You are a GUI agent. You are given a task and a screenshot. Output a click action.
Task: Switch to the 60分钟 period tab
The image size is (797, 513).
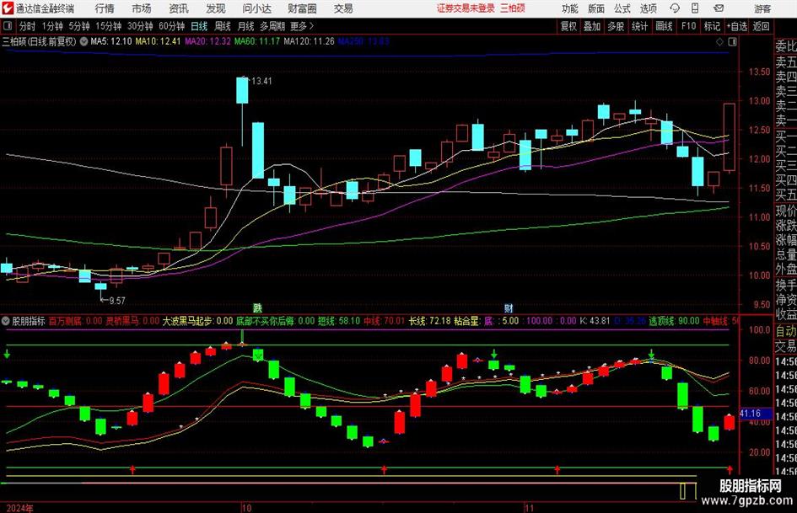point(172,26)
